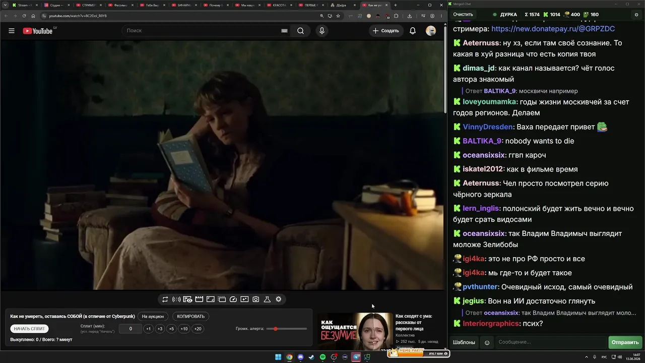Open the gear settings in player toolbar
645x363 pixels.
pyautogui.click(x=279, y=299)
